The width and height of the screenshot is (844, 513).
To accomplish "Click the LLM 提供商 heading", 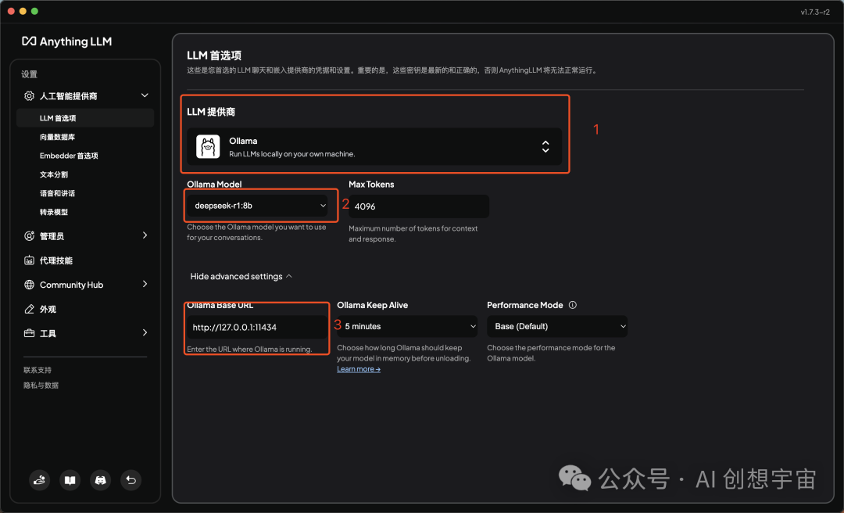I will (211, 112).
